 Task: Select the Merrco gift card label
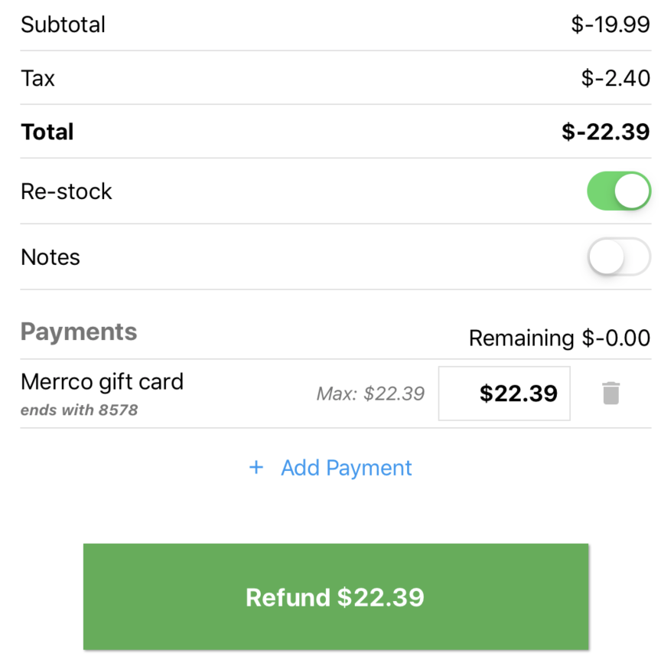pyautogui.click(x=102, y=381)
